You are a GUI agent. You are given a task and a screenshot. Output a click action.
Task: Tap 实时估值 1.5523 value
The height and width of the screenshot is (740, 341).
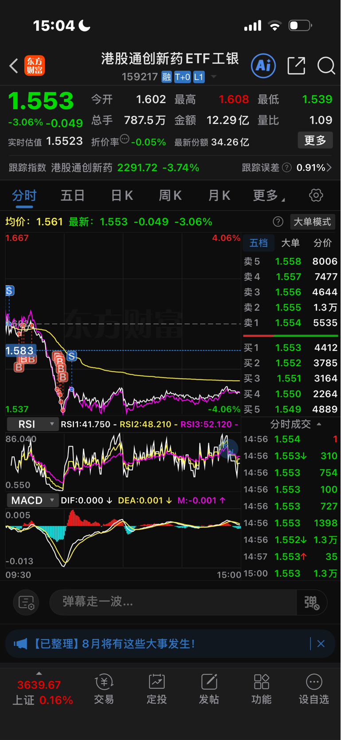tap(64, 141)
